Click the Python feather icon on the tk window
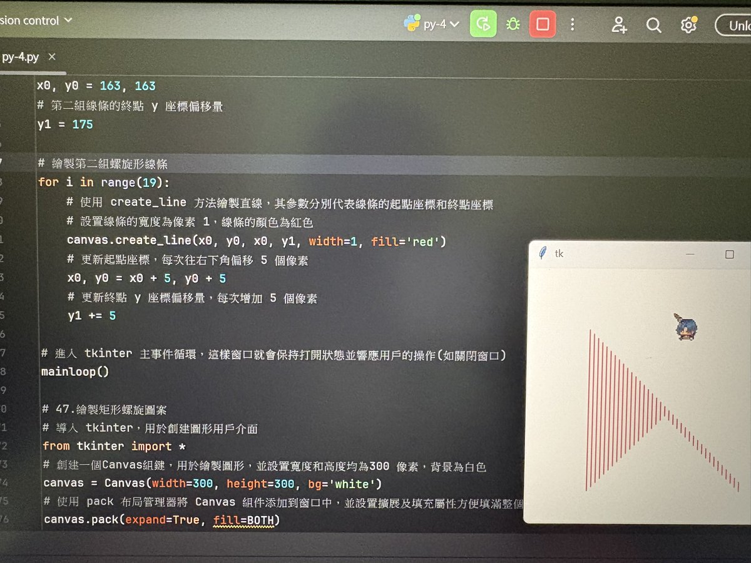 tap(544, 253)
